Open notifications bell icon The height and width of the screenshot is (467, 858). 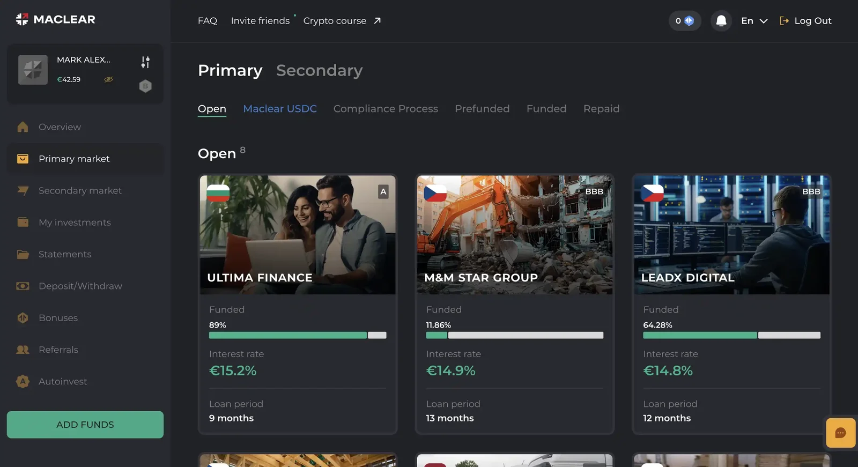(721, 21)
